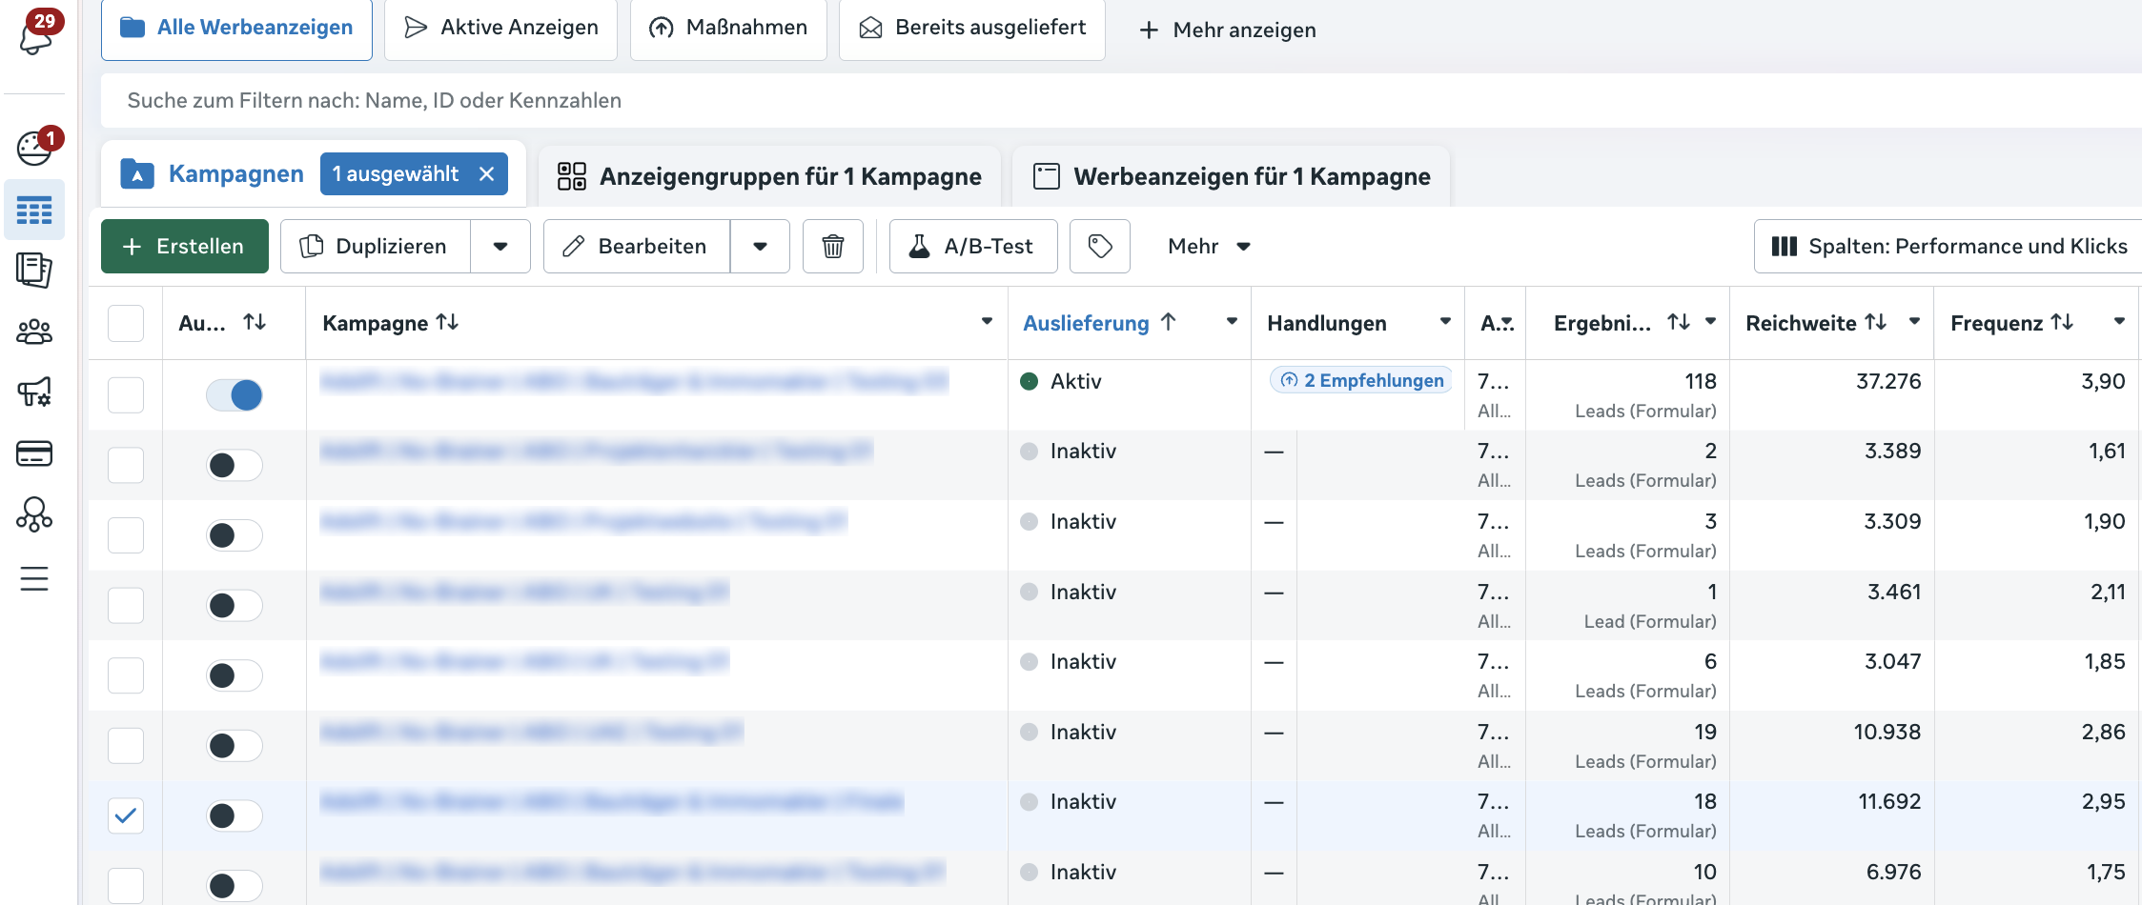Toggle on campaign with reach 3.309
The width and height of the screenshot is (2142, 905).
coord(235,535)
